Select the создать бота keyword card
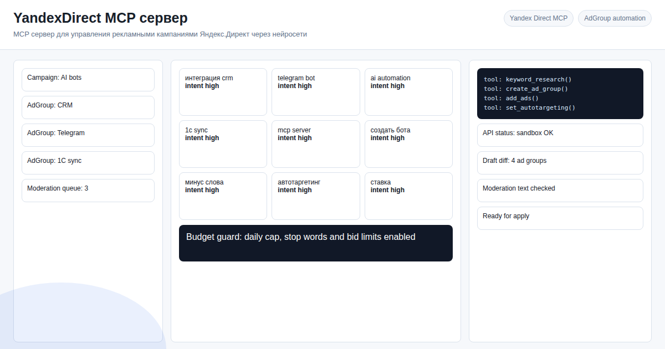This screenshot has width=665, height=349. [x=408, y=144]
